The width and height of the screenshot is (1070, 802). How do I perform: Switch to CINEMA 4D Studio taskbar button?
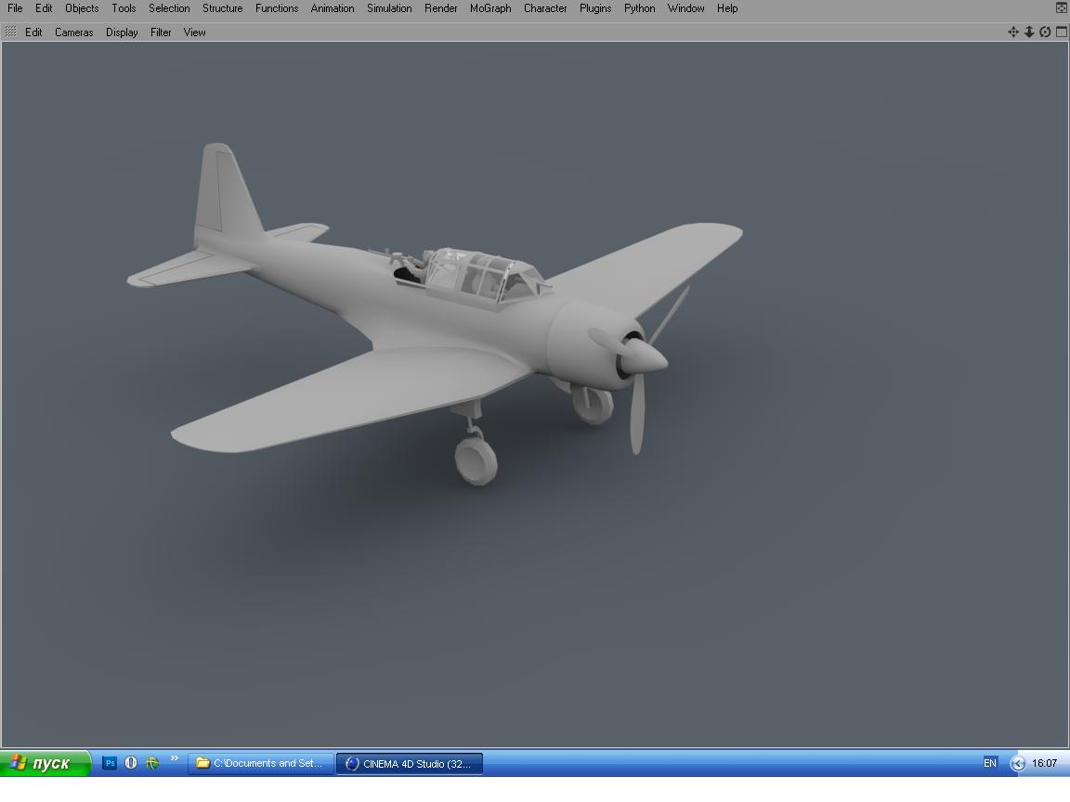tap(410, 763)
